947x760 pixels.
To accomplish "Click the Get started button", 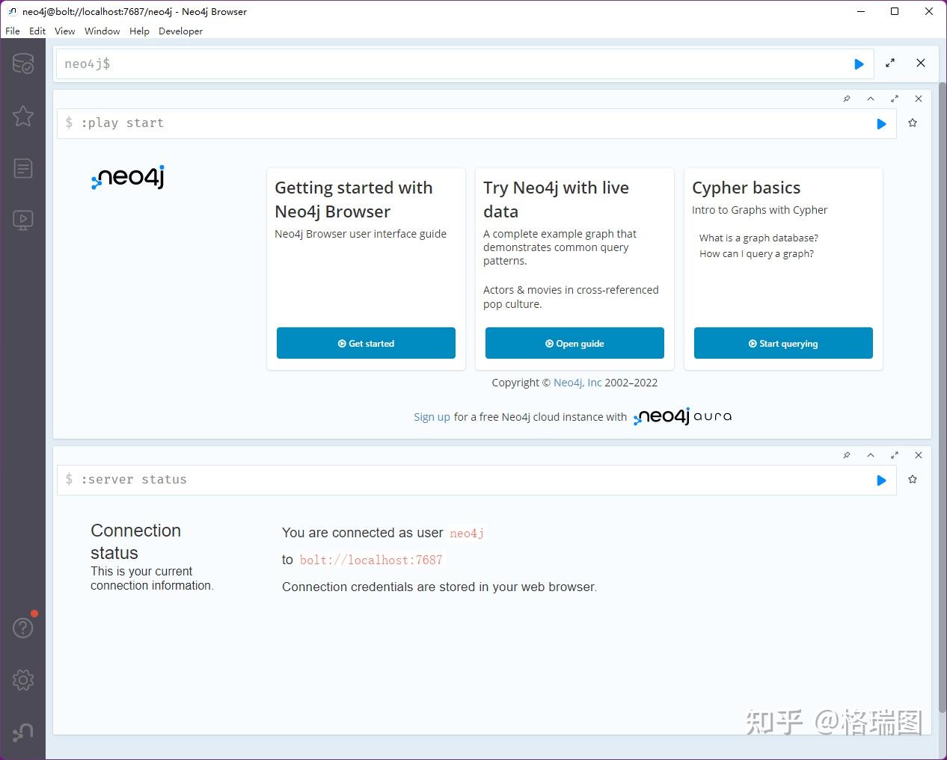I will (366, 343).
